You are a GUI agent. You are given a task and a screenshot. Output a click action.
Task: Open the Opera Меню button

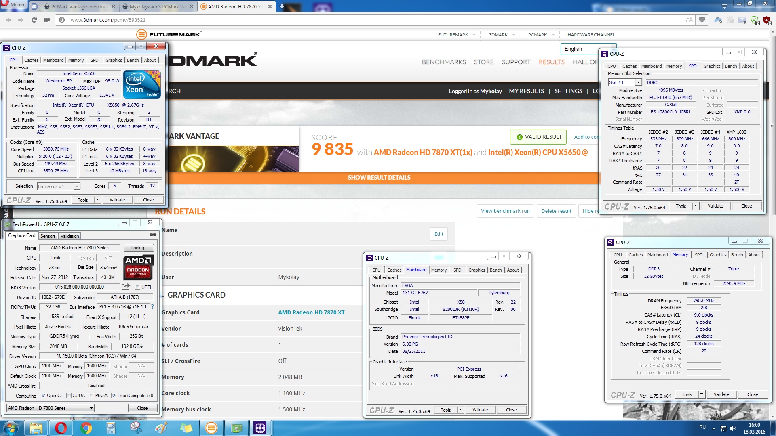pyautogui.click(x=13, y=5)
